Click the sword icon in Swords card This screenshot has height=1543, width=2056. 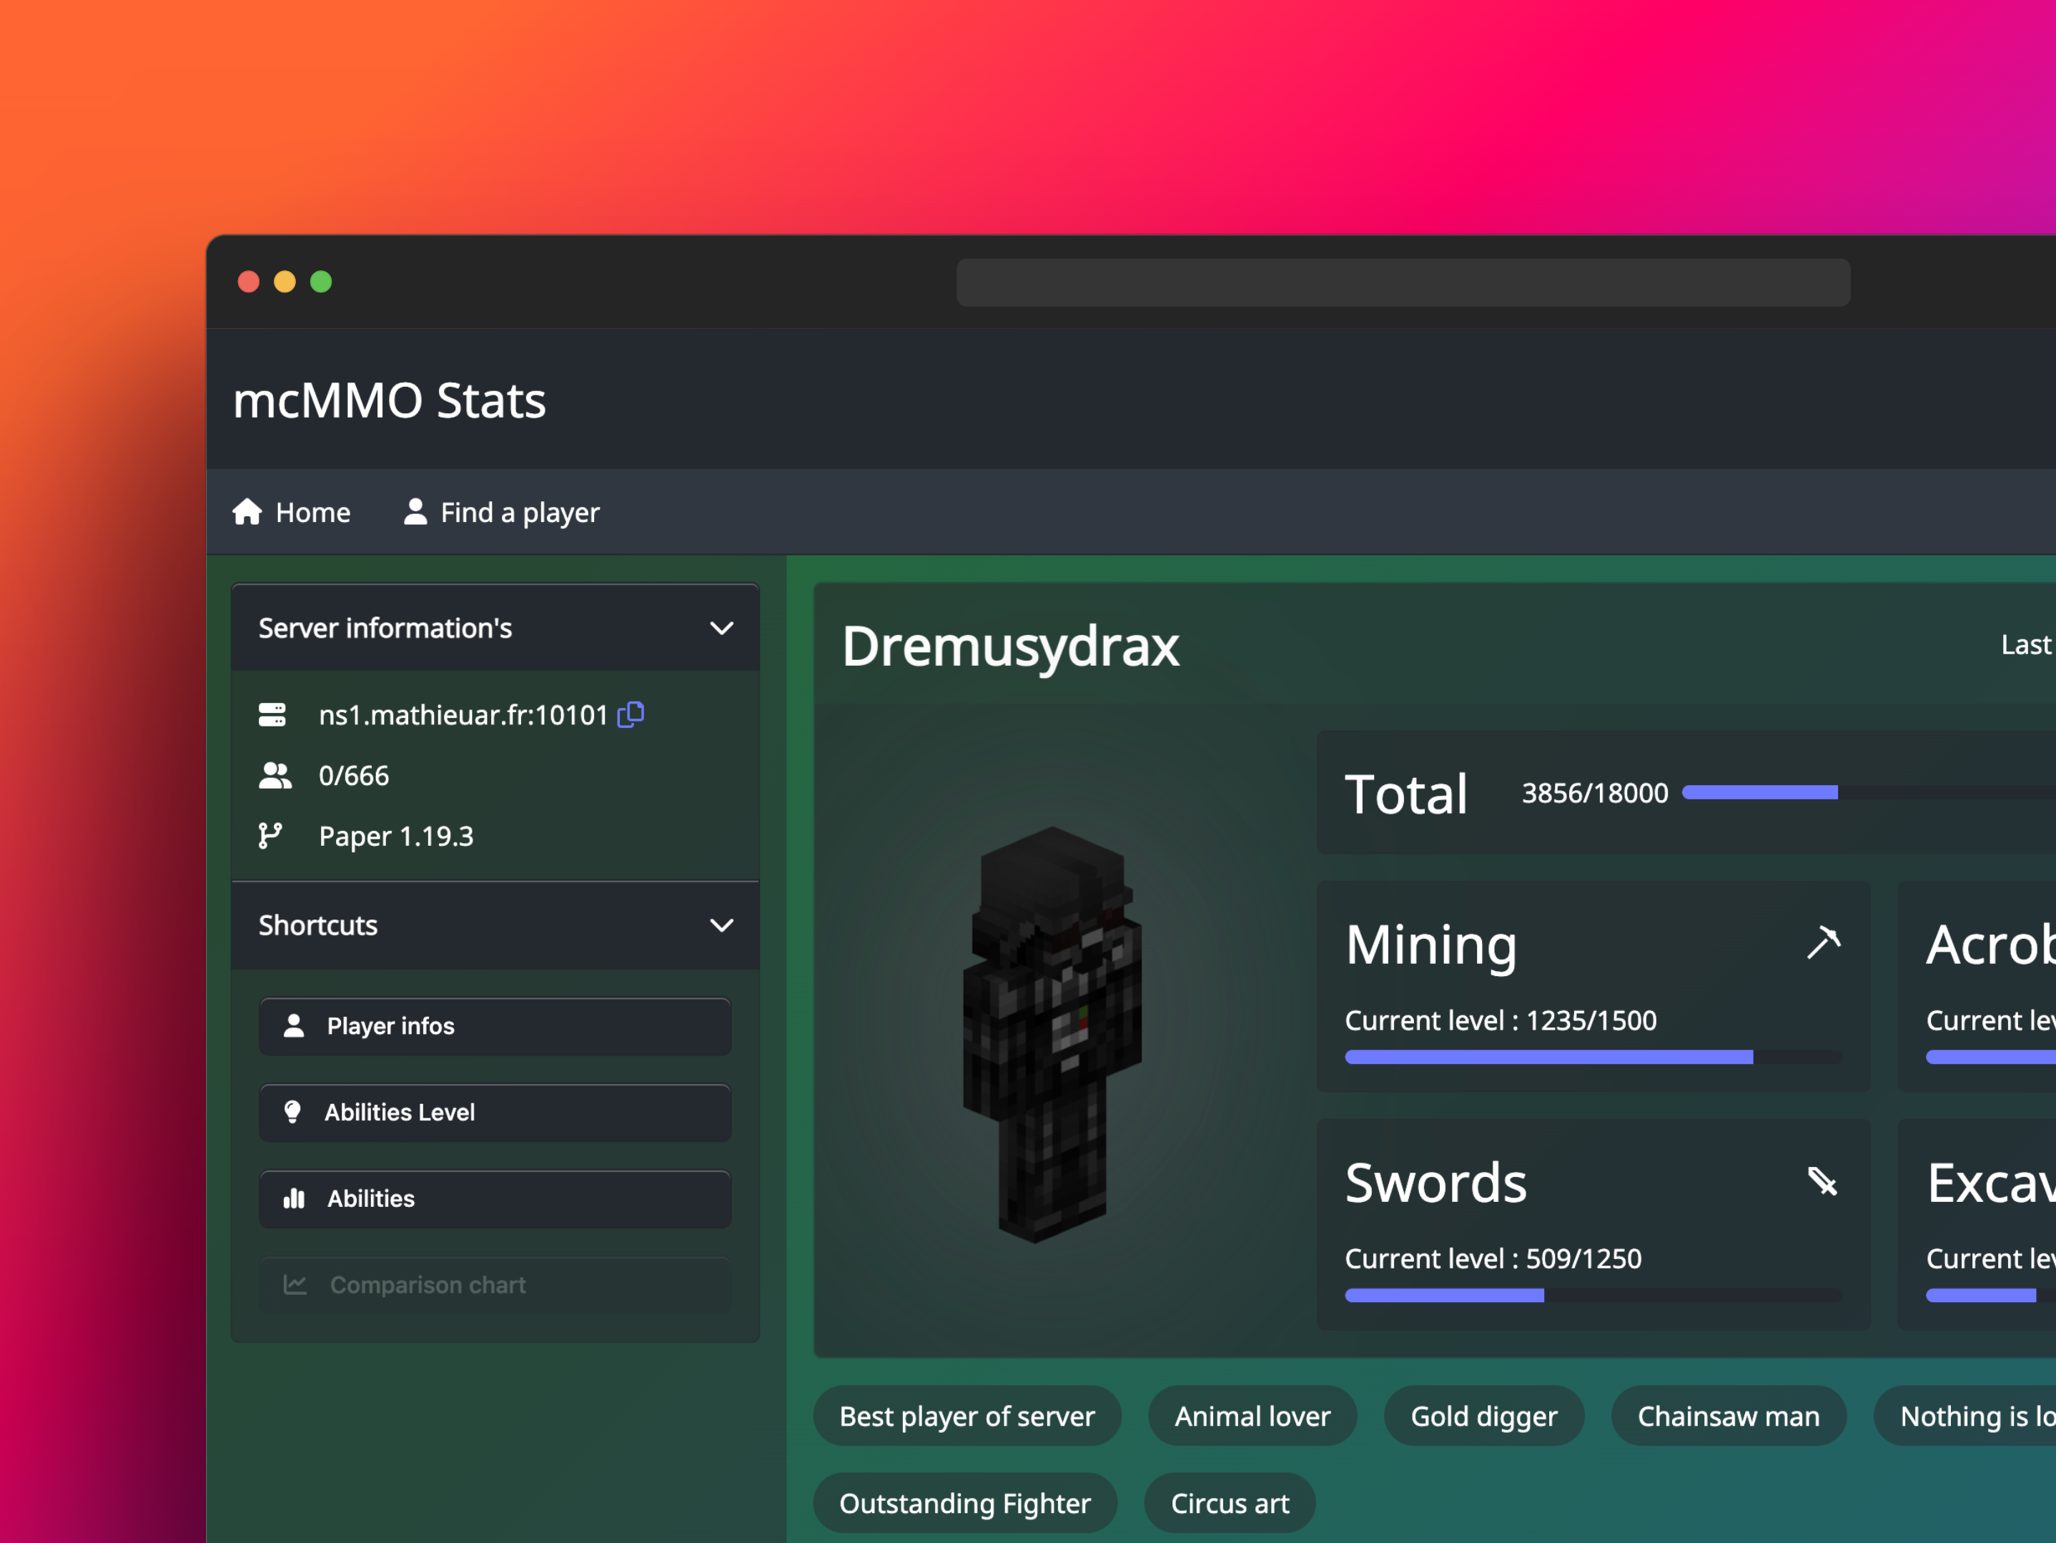point(1823,1180)
